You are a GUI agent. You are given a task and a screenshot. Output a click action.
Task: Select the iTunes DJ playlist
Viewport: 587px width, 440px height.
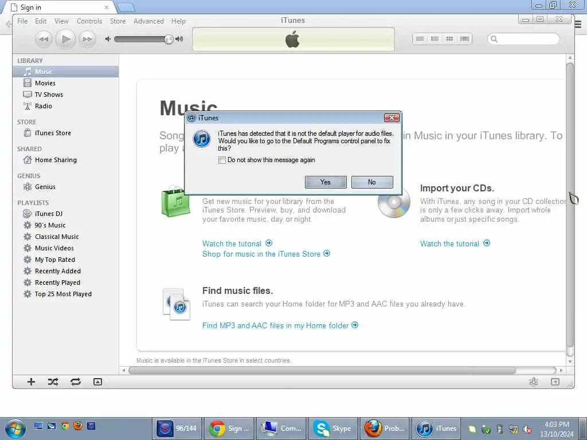click(x=66, y=214)
